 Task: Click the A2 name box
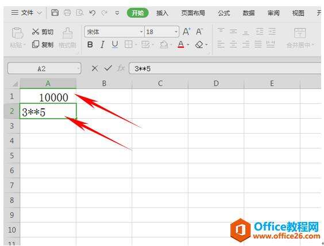[x=44, y=68]
